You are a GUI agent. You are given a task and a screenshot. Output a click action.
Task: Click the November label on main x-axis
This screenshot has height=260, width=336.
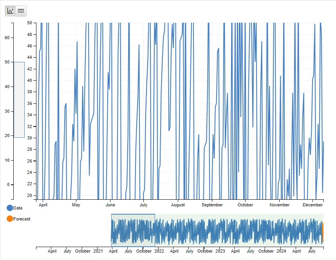280,205
